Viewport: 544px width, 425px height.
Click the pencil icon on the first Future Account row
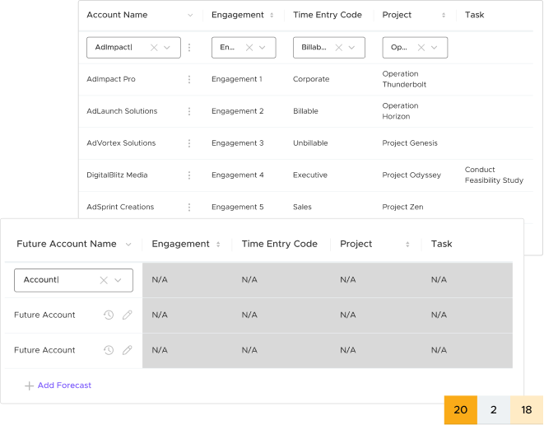click(127, 315)
